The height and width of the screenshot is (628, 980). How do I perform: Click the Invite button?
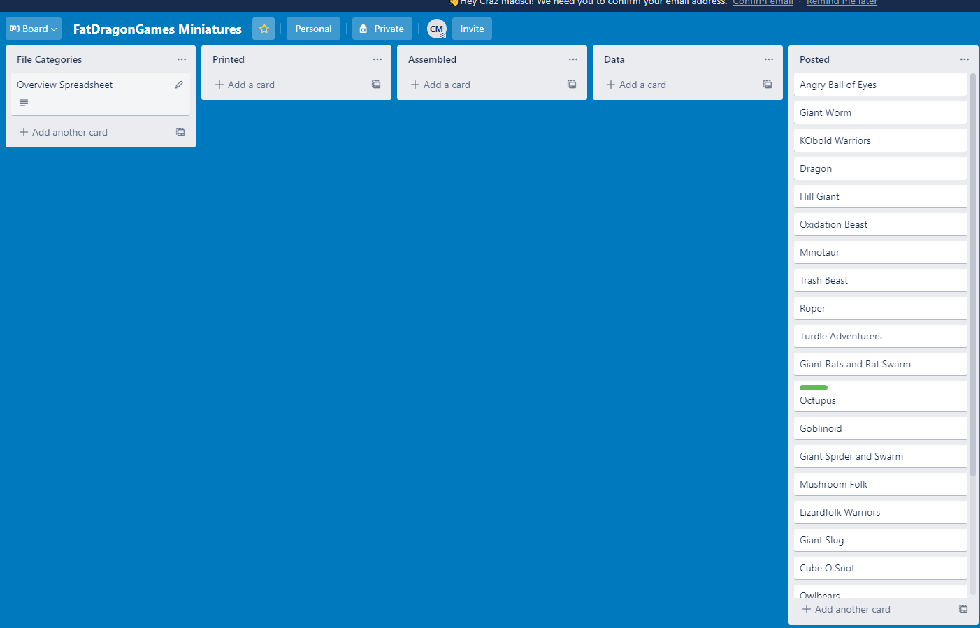[472, 29]
